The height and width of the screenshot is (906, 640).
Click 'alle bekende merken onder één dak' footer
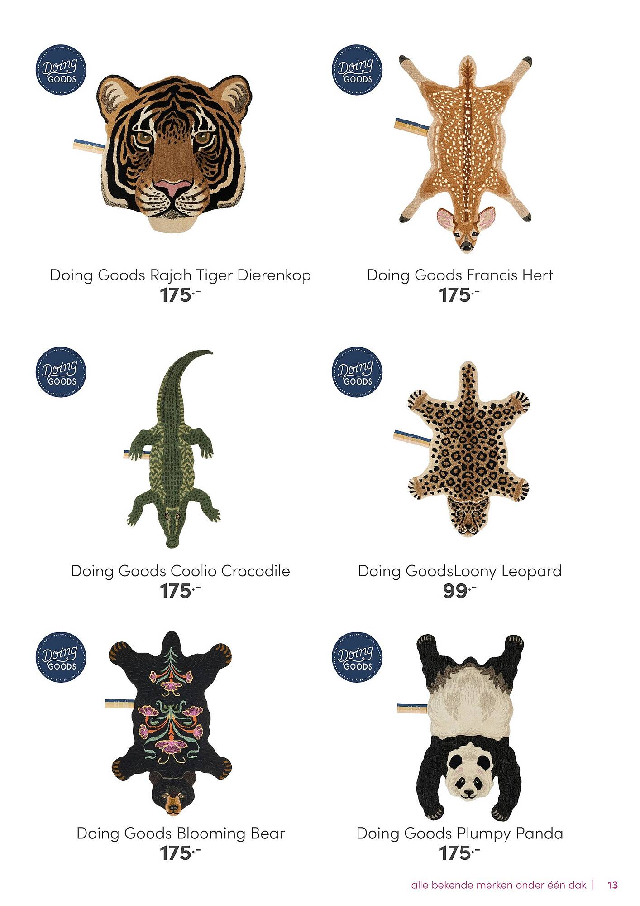499,885
